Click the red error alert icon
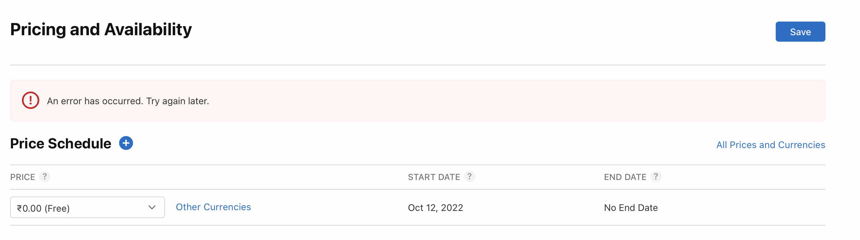This screenshot has width=860, height=240. click(31, 100)
